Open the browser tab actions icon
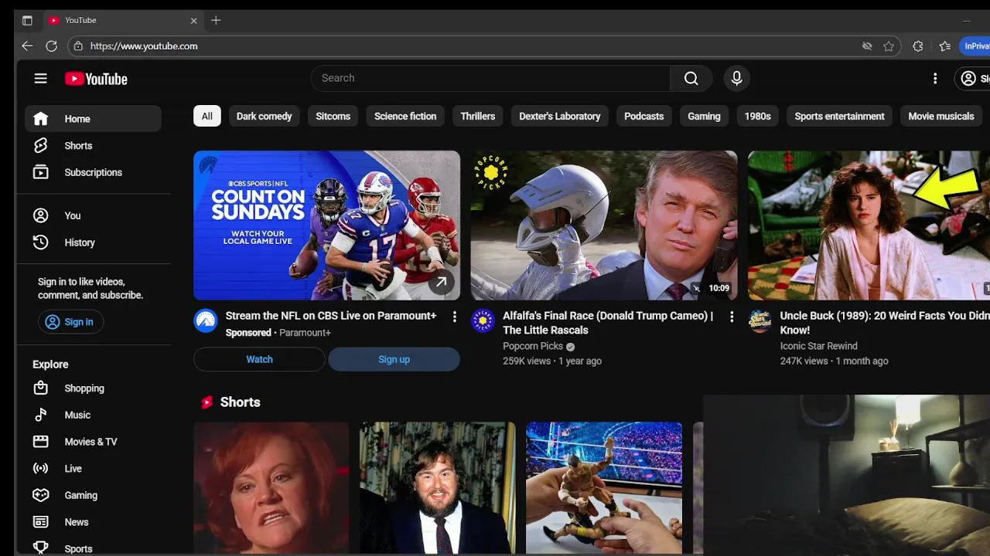The width and height of the screenshot is (990, 556). (27, 20)
